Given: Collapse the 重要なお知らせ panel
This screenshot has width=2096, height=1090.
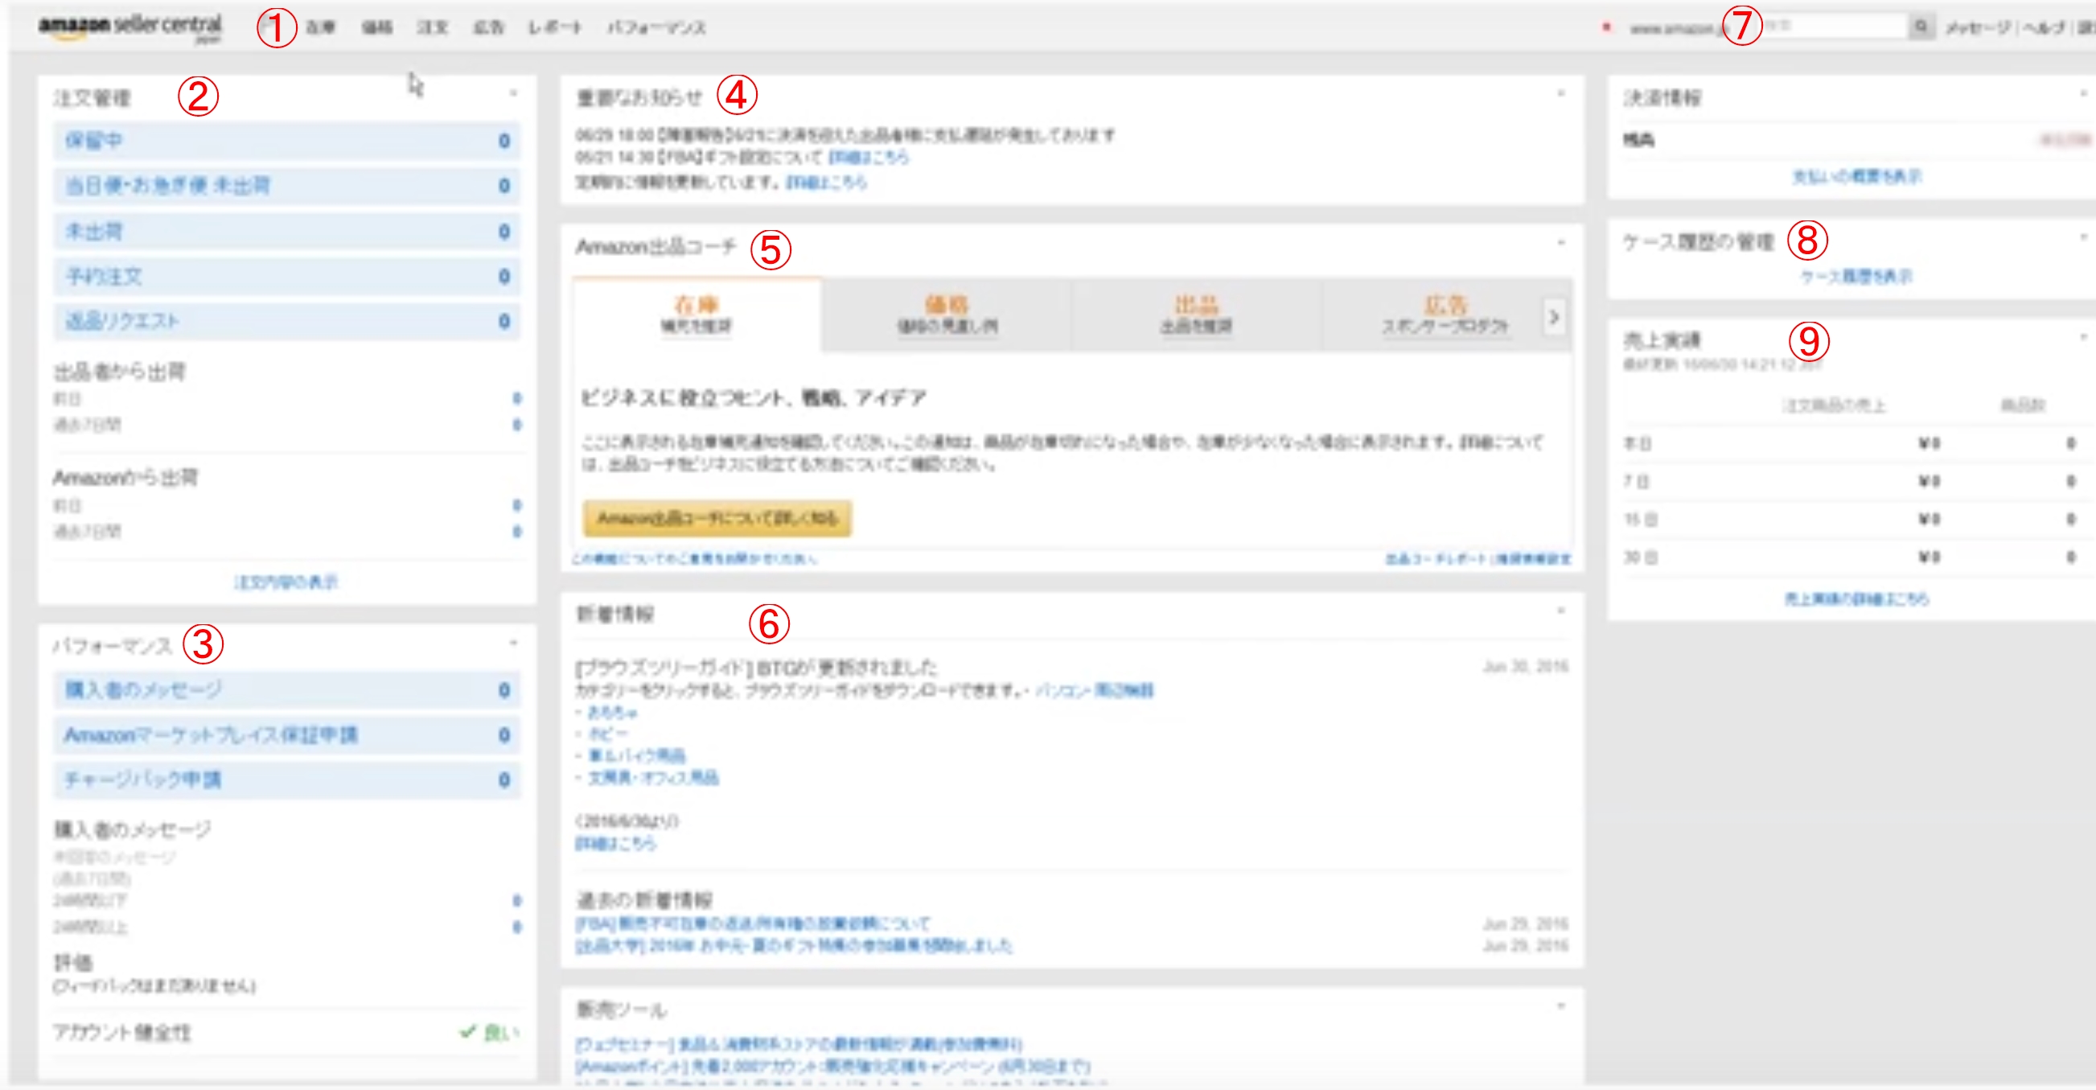Looking at the screenshot, I should click(1560, 93).
